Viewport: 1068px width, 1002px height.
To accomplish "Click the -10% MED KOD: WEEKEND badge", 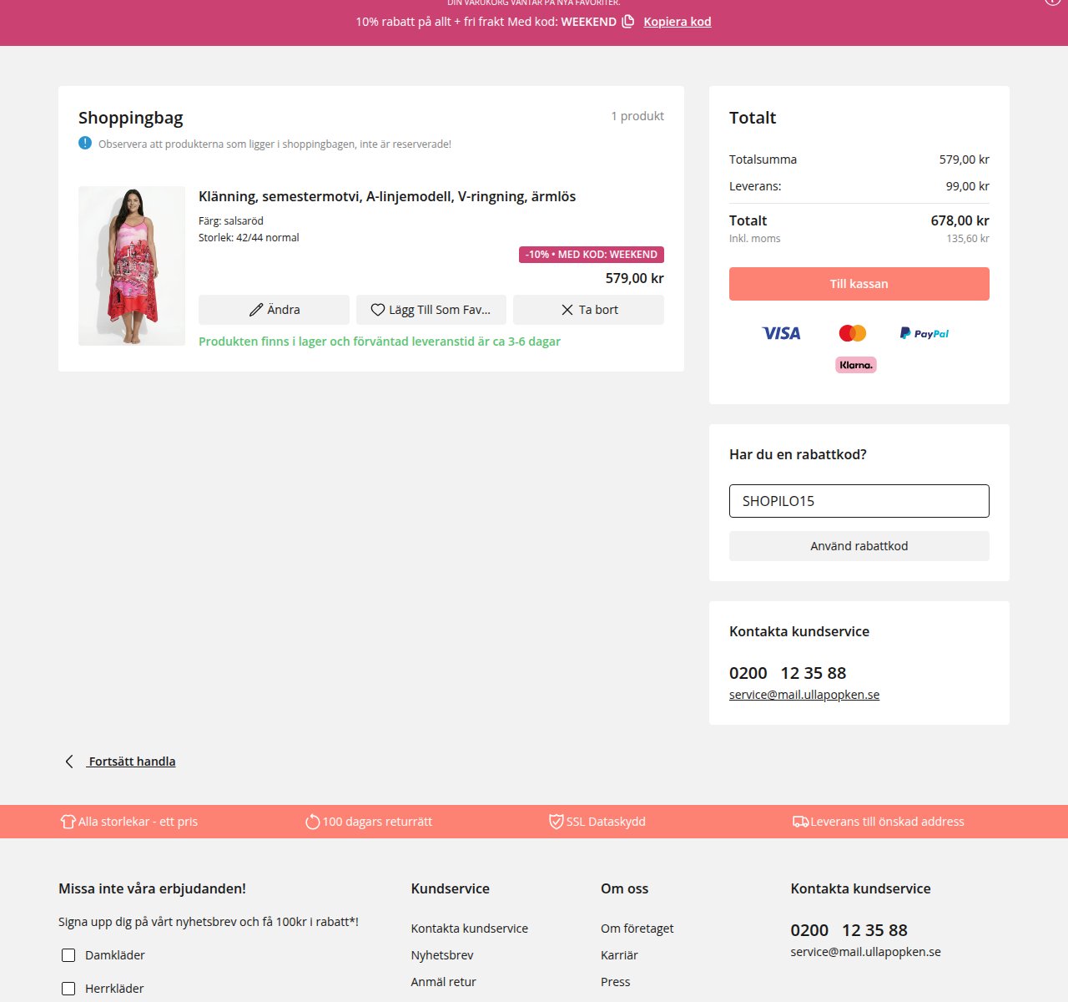I will [x=592, y=255].
